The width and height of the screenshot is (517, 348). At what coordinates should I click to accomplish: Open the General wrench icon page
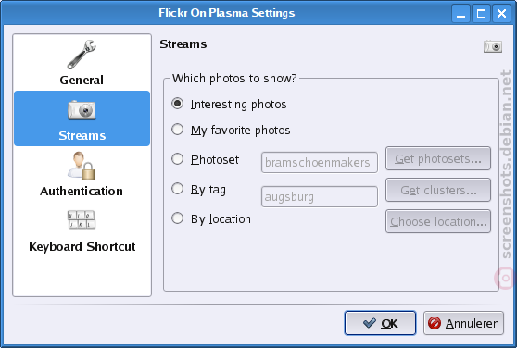[82, 55]
